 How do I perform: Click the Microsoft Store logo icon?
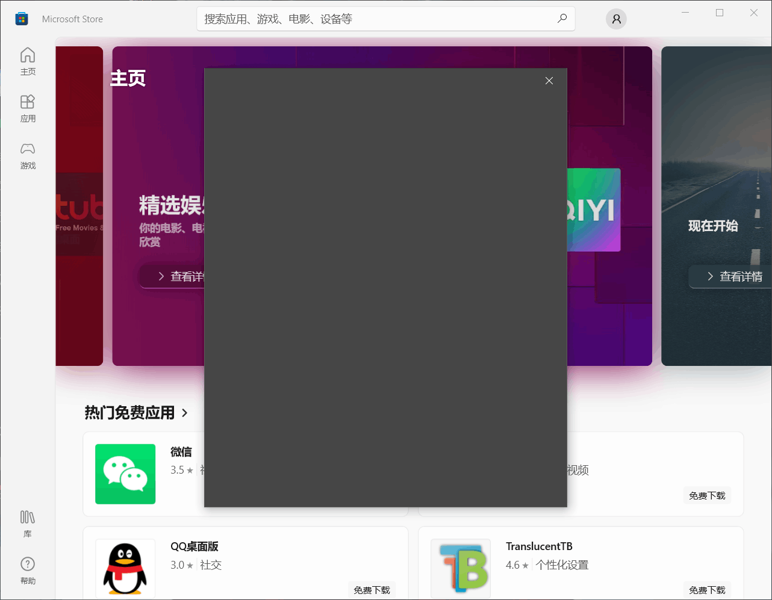click(x=22, y=19)
